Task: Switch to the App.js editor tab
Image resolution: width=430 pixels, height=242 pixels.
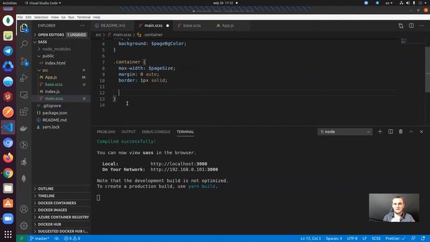Action: pos(228,26)
